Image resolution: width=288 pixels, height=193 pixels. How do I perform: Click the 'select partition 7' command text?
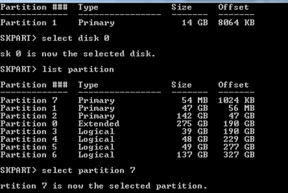click(88, 170)
